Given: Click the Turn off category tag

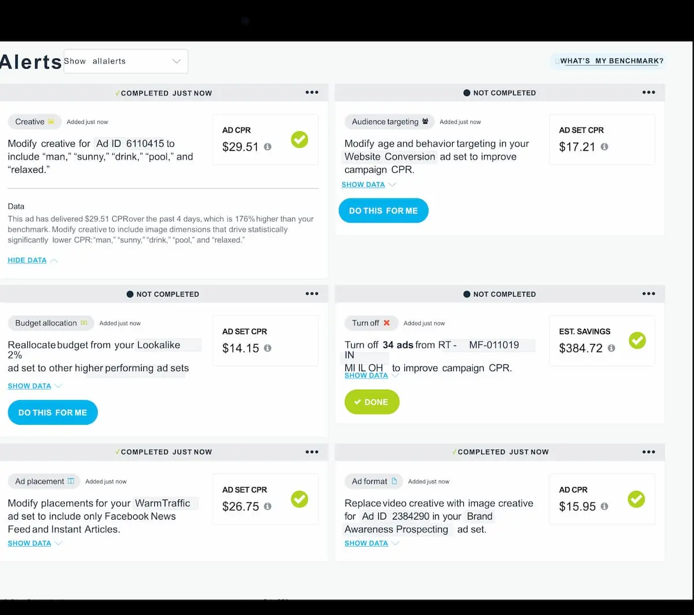Looking at the screenshot, I should (371, 323).
